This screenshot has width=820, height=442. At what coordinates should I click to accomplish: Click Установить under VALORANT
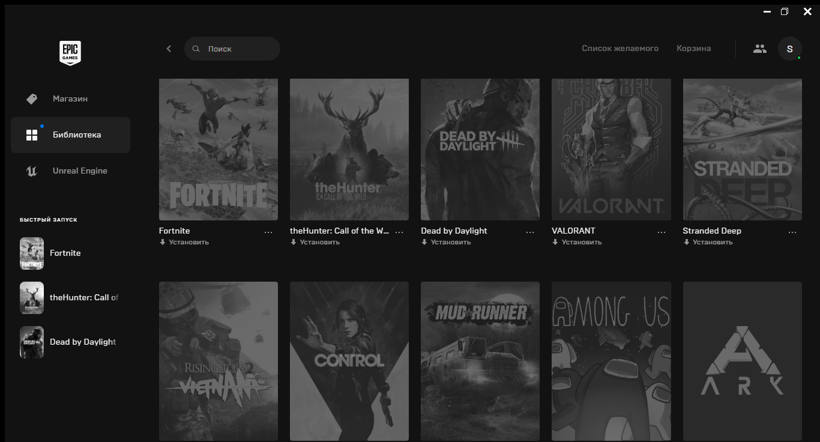581,243
